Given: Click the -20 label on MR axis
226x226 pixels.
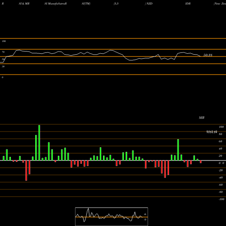Looking at the screenshot, I should 221,170.
